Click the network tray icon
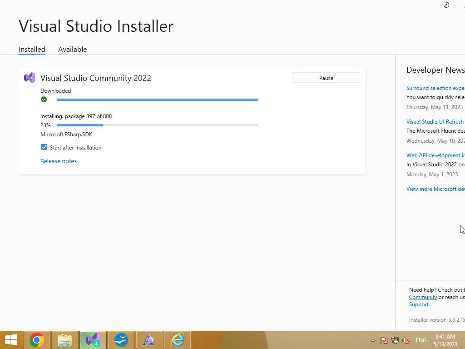Screen dimensions: 465x349 click(x=395, y=340)
